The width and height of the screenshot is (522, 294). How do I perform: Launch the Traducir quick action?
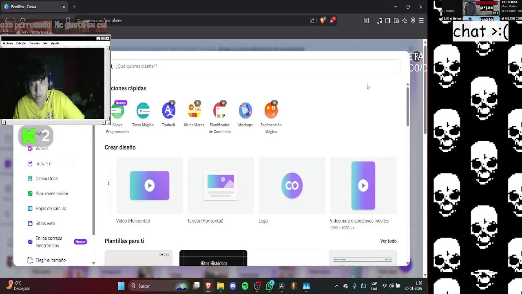pyautogui.click(x=168, y=111)
